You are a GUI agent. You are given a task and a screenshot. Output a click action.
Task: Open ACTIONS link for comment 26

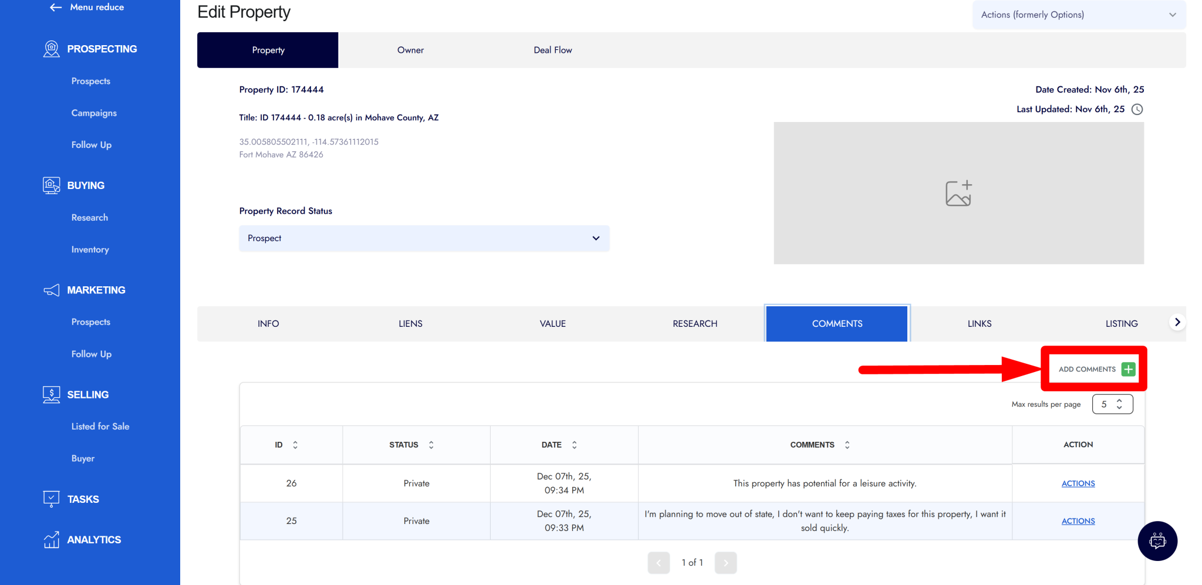1078,483
